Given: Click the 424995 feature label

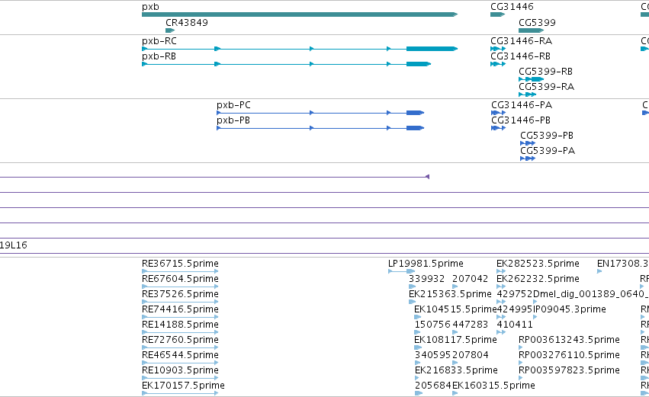Looking at the screenshot, I should [515, 309].
